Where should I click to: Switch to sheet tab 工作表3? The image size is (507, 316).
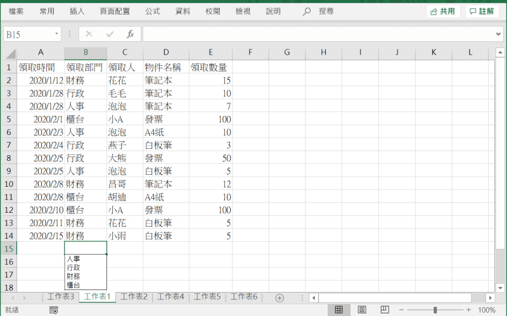point(61,296)
